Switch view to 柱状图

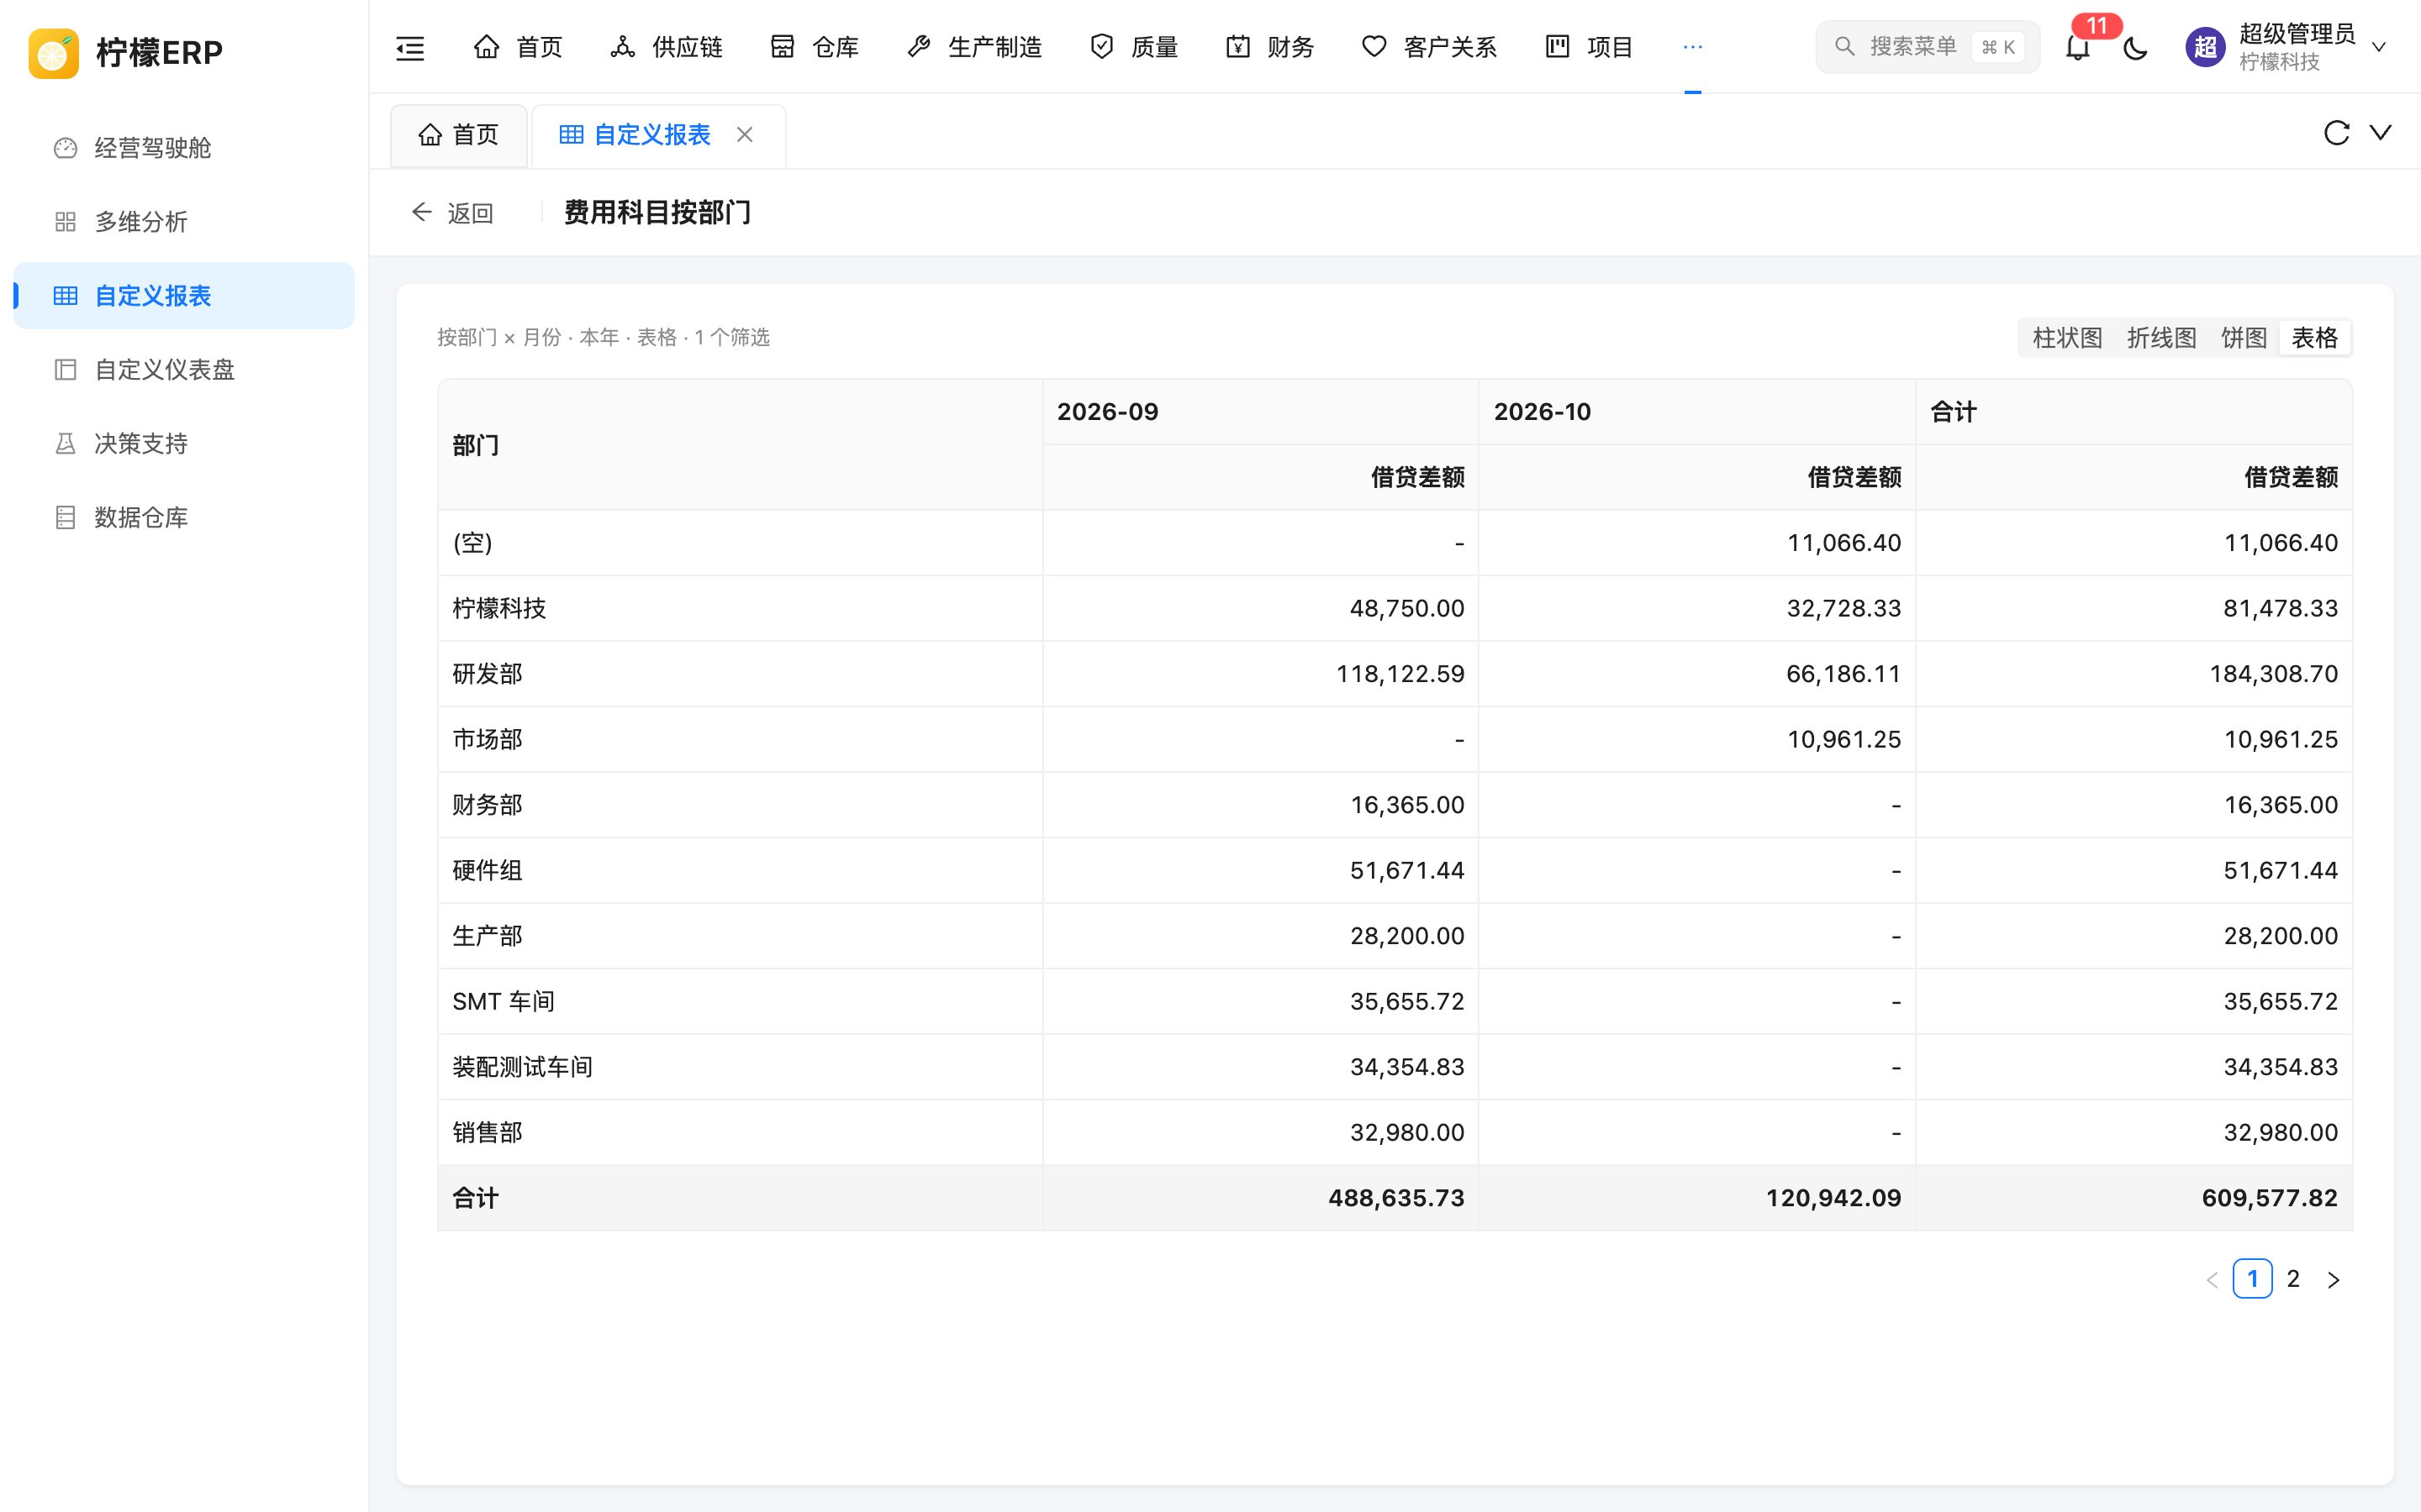tap(2067, 338)
